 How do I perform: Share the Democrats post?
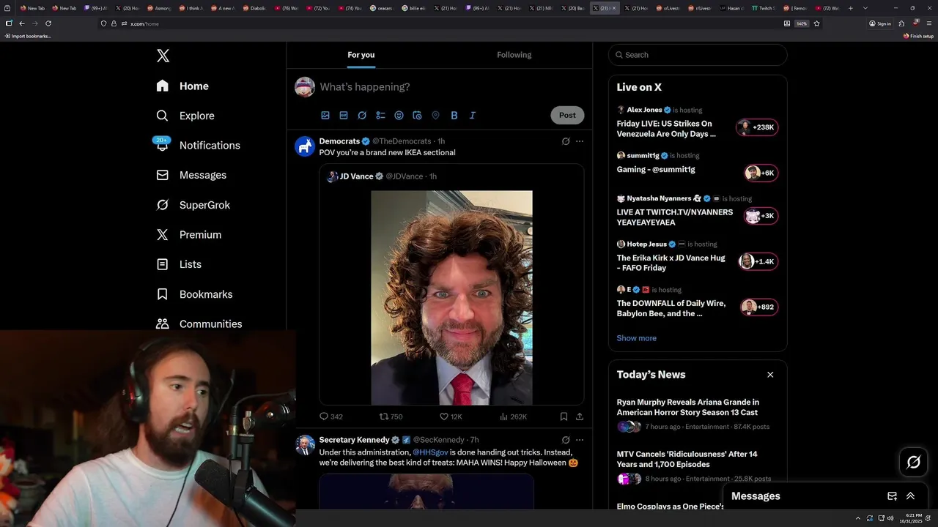tap(580, 416)
